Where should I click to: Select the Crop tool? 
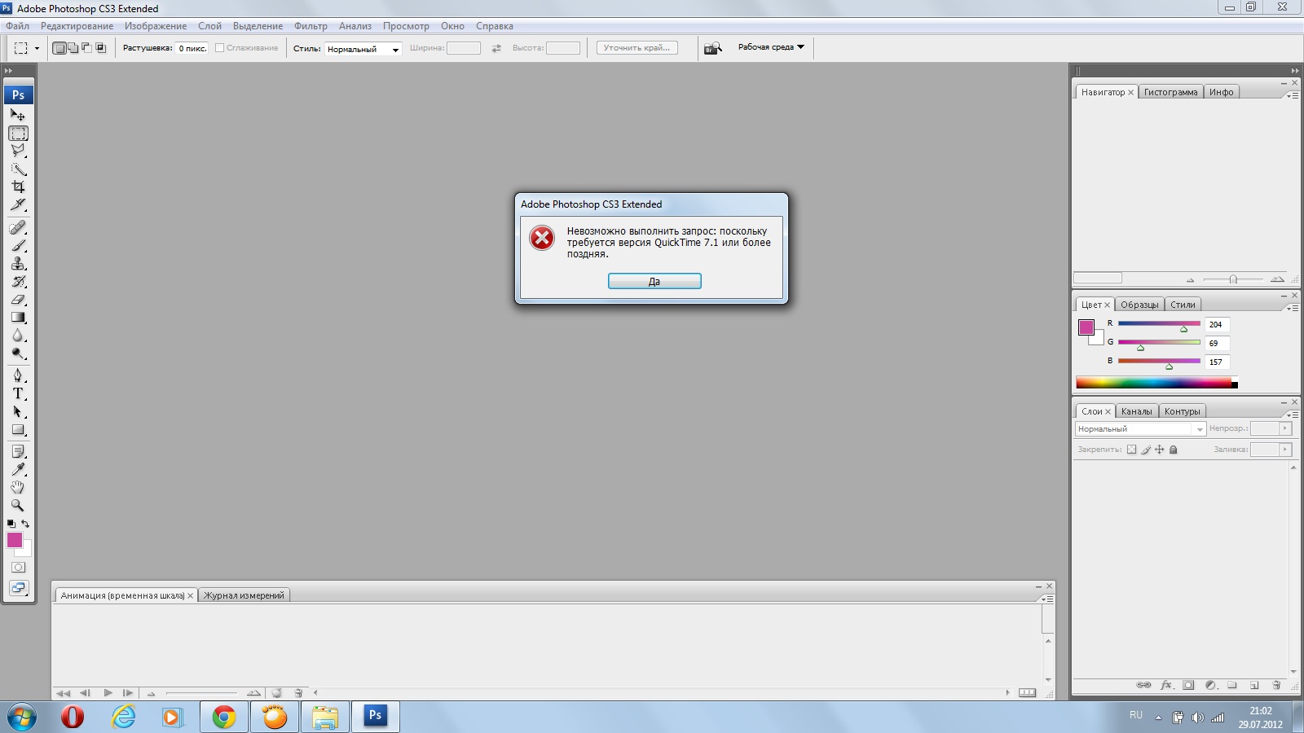(18, 187)
